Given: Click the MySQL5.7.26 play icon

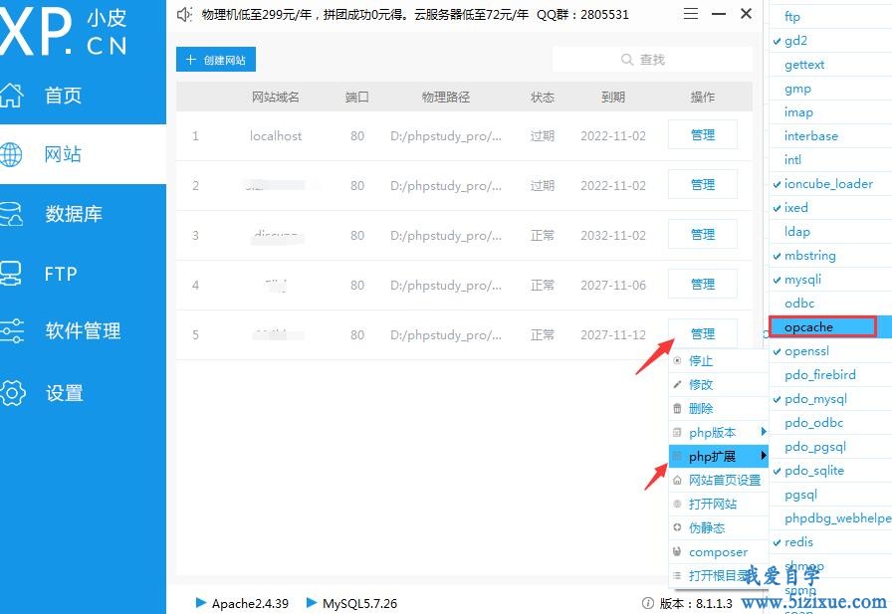Looking at the screenshot, I should pos(312,602).
